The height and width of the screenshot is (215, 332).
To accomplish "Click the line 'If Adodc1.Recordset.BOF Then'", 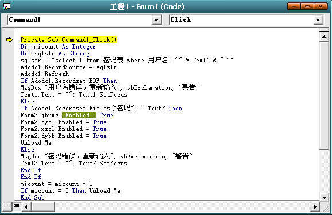I will (69, 81).
